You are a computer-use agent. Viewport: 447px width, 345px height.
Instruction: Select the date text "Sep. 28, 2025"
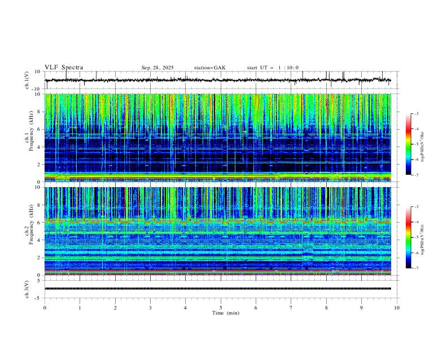pos(157,68)
